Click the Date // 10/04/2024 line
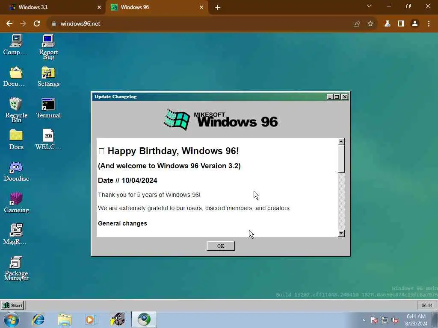The height and width of the screenshot is (328, 438). click(127, 181)
